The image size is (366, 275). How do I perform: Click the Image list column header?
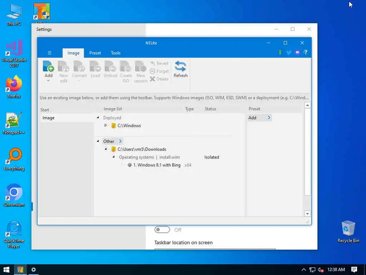tap(113, 109)
